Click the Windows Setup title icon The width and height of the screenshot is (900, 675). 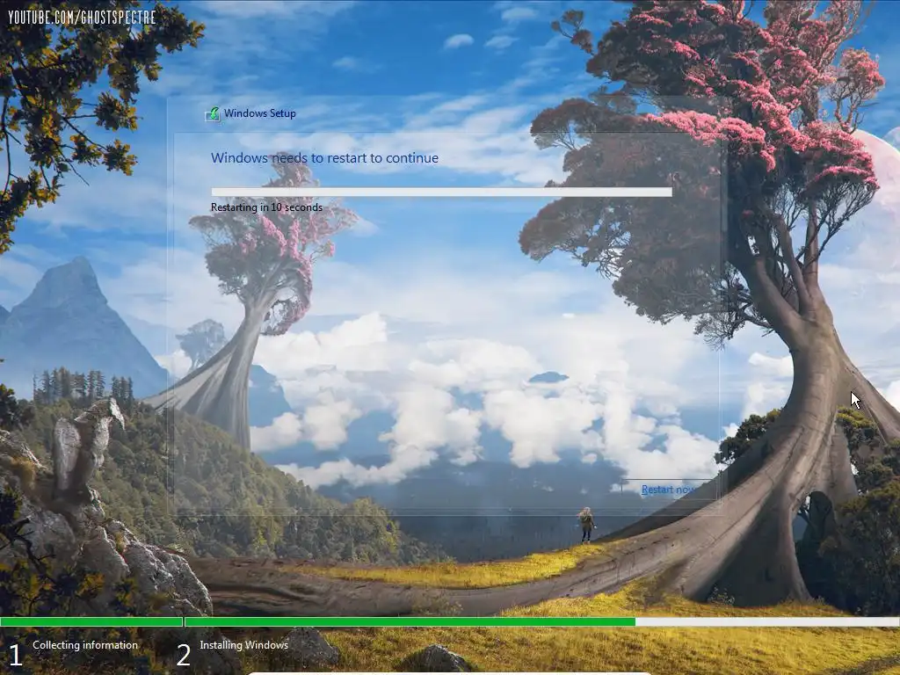[x=213, y=114]
